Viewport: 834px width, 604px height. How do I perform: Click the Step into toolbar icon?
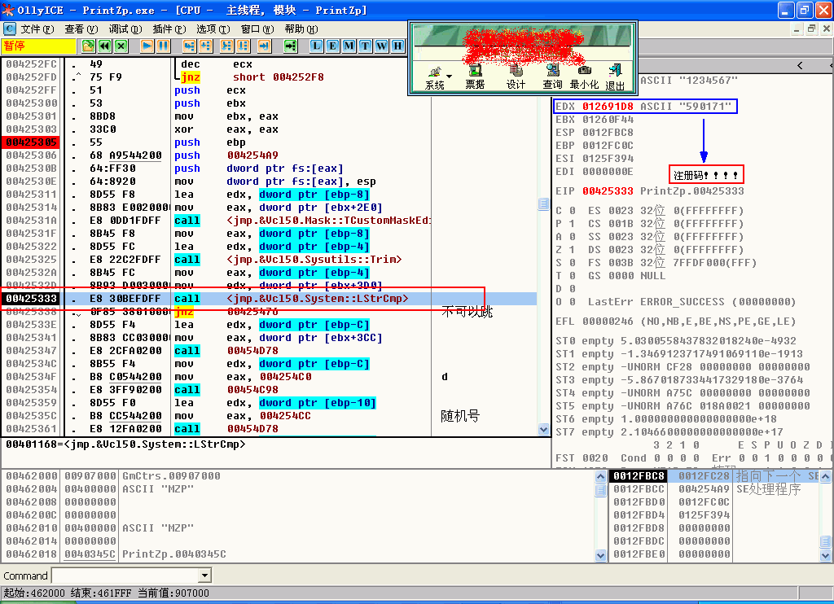pyautogui.click(x=189, y=46)
